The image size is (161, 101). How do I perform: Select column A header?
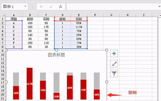point(14,15)
